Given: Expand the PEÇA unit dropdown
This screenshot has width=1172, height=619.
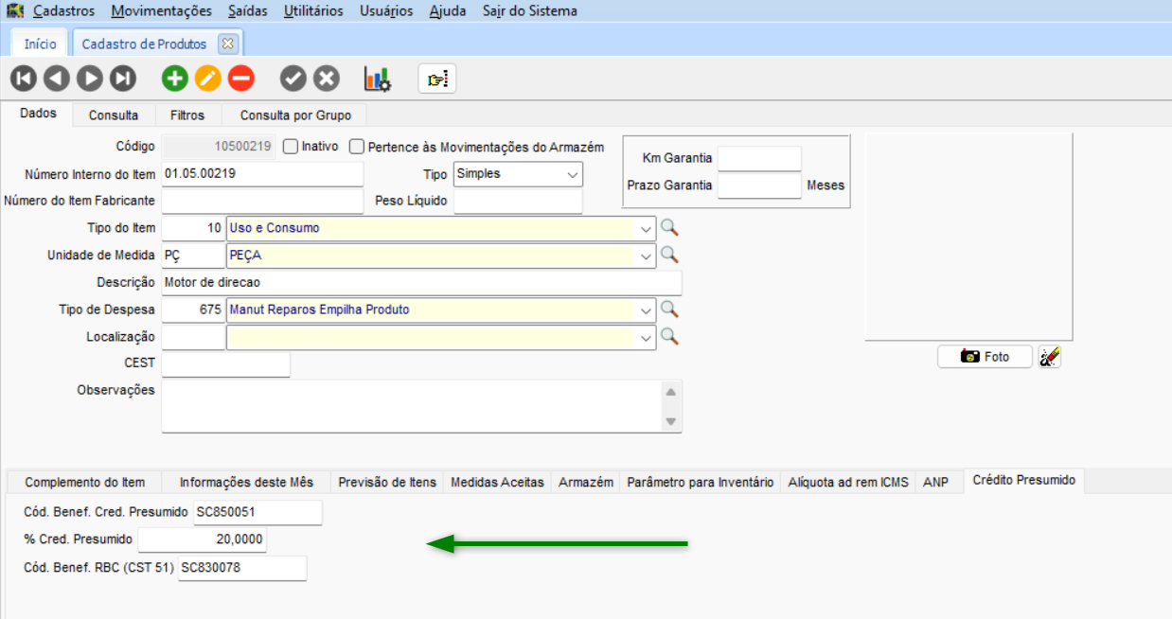Looking at the screenshot, I should coord(646,256).
